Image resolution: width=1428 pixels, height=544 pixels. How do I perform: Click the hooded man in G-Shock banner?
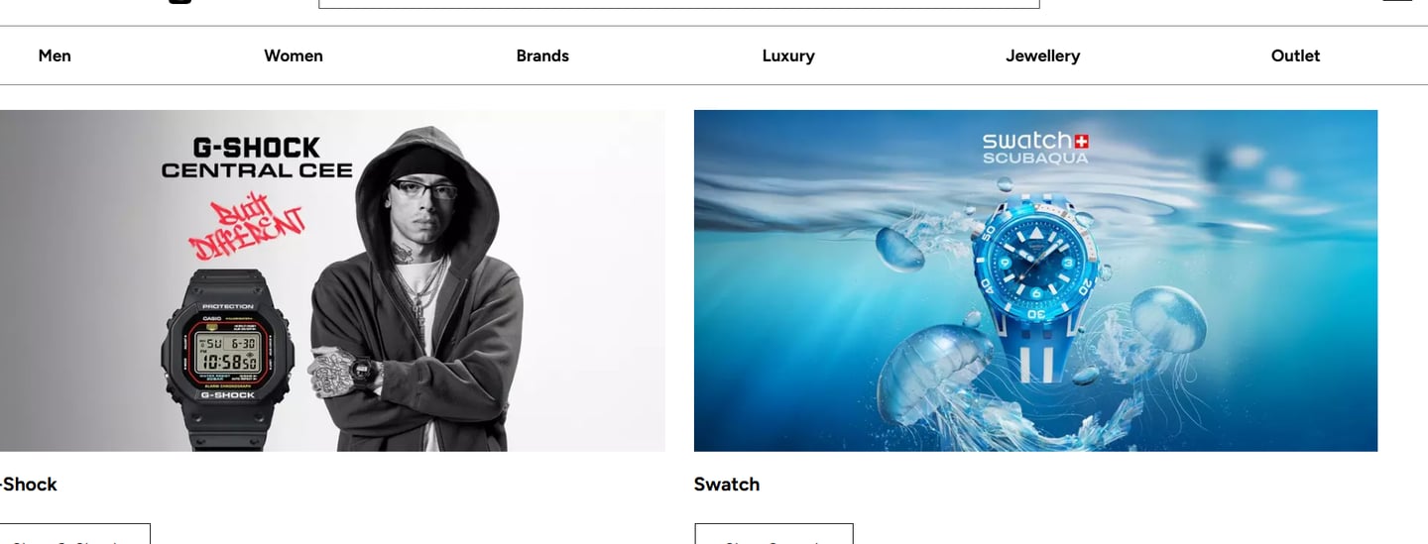415,288
